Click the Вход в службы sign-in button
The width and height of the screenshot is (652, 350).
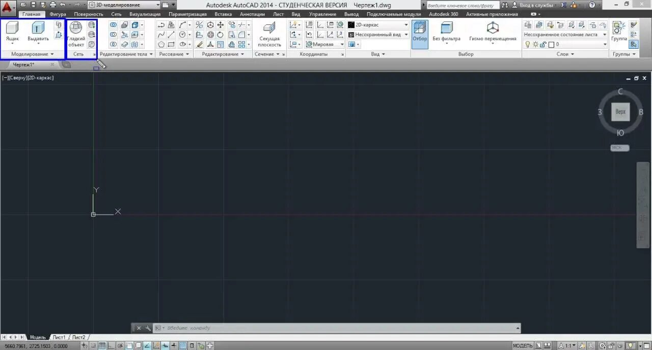tap(532, 5)
